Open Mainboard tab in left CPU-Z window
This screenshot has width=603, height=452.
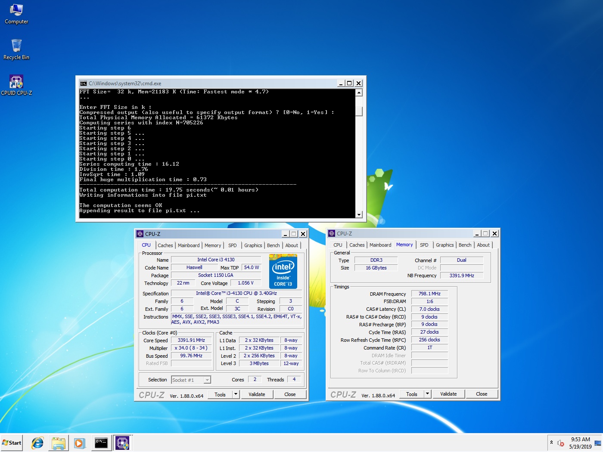tap(189, 245)
